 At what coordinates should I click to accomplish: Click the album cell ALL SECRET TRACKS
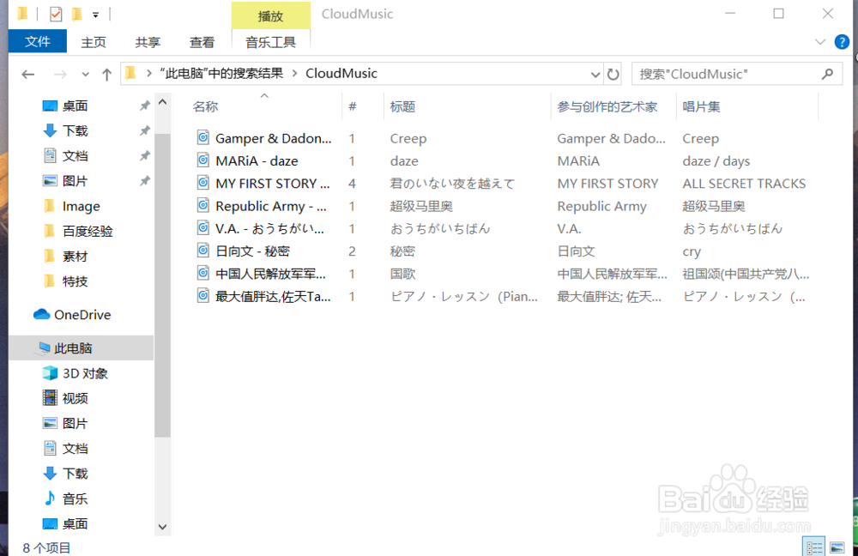[x=744, y=184]
